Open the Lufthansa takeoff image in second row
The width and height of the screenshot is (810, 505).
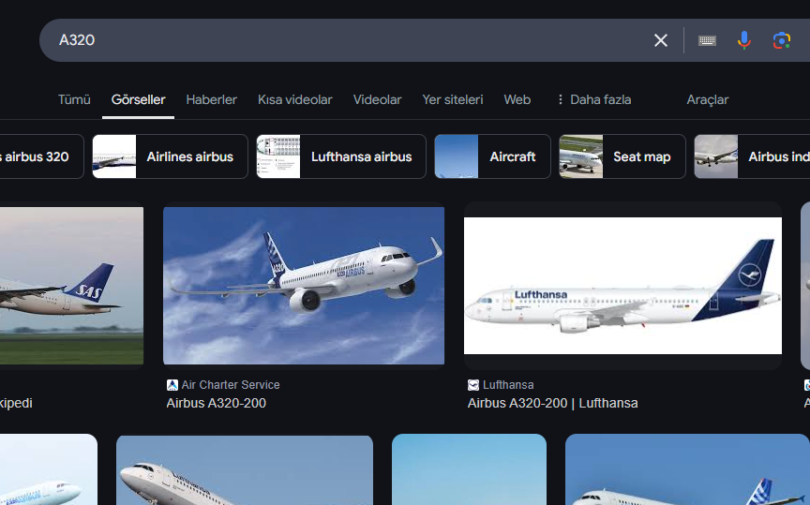tap(245, 470)
